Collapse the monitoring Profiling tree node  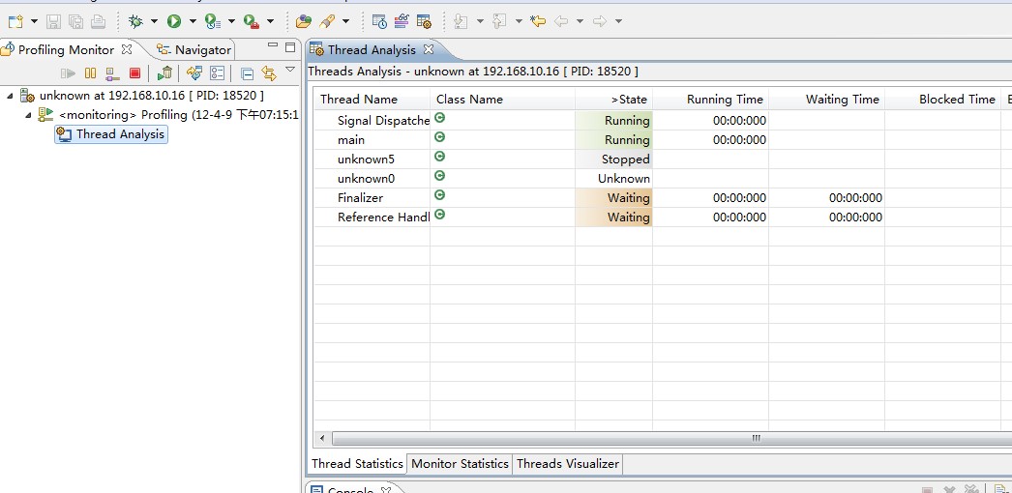28,114
